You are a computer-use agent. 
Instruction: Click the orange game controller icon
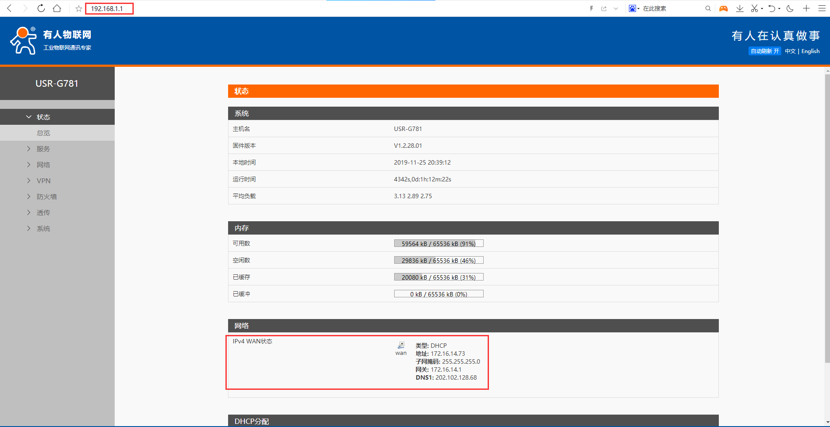coord(723,8)
